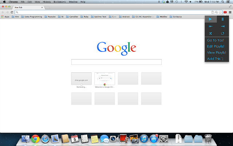Open the Ruby bookmarks folder
Screen dimensions: 233x146
84,17
